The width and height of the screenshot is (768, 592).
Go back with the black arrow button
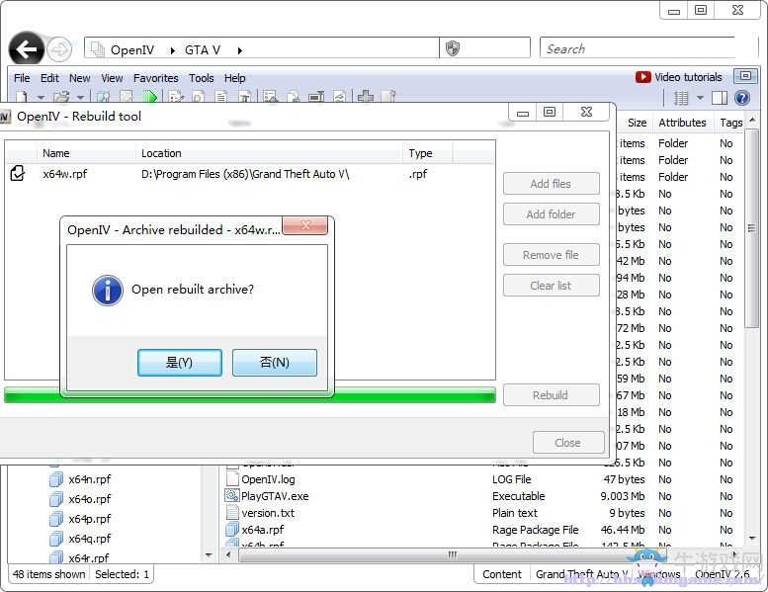(26, 48)
